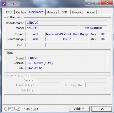Click the chipset revision 02 field
This screenshot has width=114, height=113.
(x=103, y=34)
